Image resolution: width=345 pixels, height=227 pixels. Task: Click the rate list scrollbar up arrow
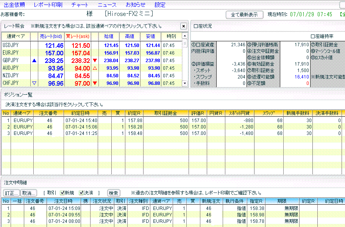185,36
